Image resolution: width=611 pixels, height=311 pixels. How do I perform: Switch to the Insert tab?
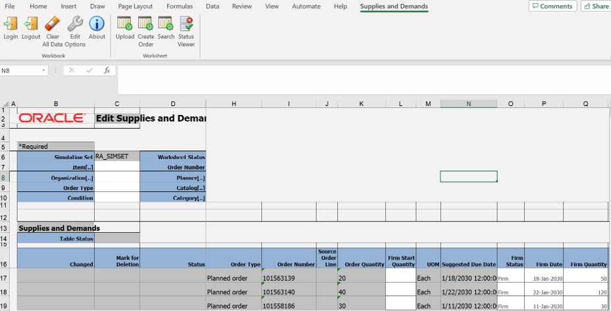68,6
